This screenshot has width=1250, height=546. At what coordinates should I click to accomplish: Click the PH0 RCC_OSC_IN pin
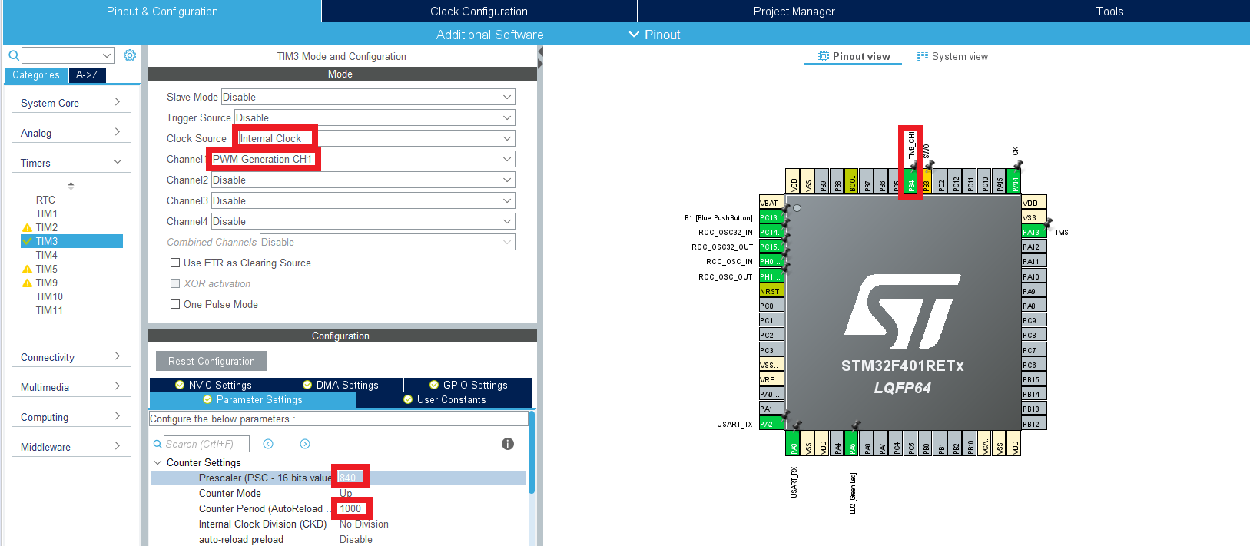[x=771, y=261]
